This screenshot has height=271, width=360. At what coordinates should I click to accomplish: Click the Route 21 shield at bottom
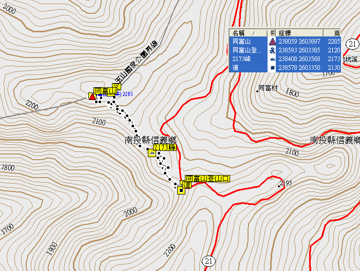point(207,261)
